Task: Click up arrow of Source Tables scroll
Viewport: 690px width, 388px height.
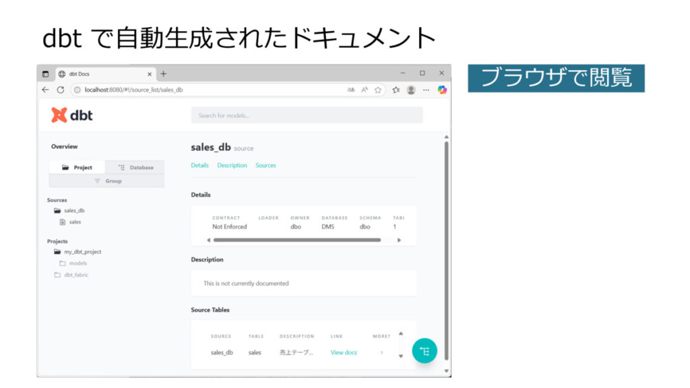Action: click(401, 333)
